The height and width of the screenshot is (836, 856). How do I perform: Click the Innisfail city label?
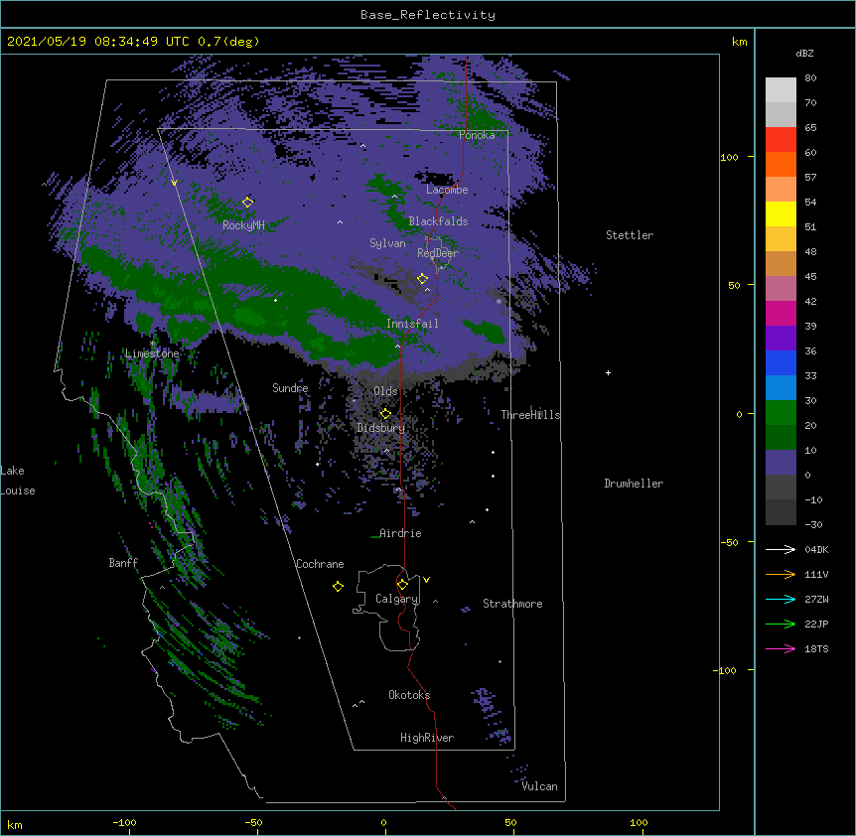pos(412,324)
